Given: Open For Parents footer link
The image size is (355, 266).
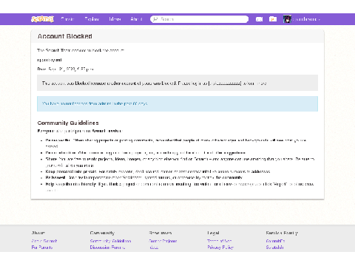Looking at the screenshot, I should click(x=42, y=248).
